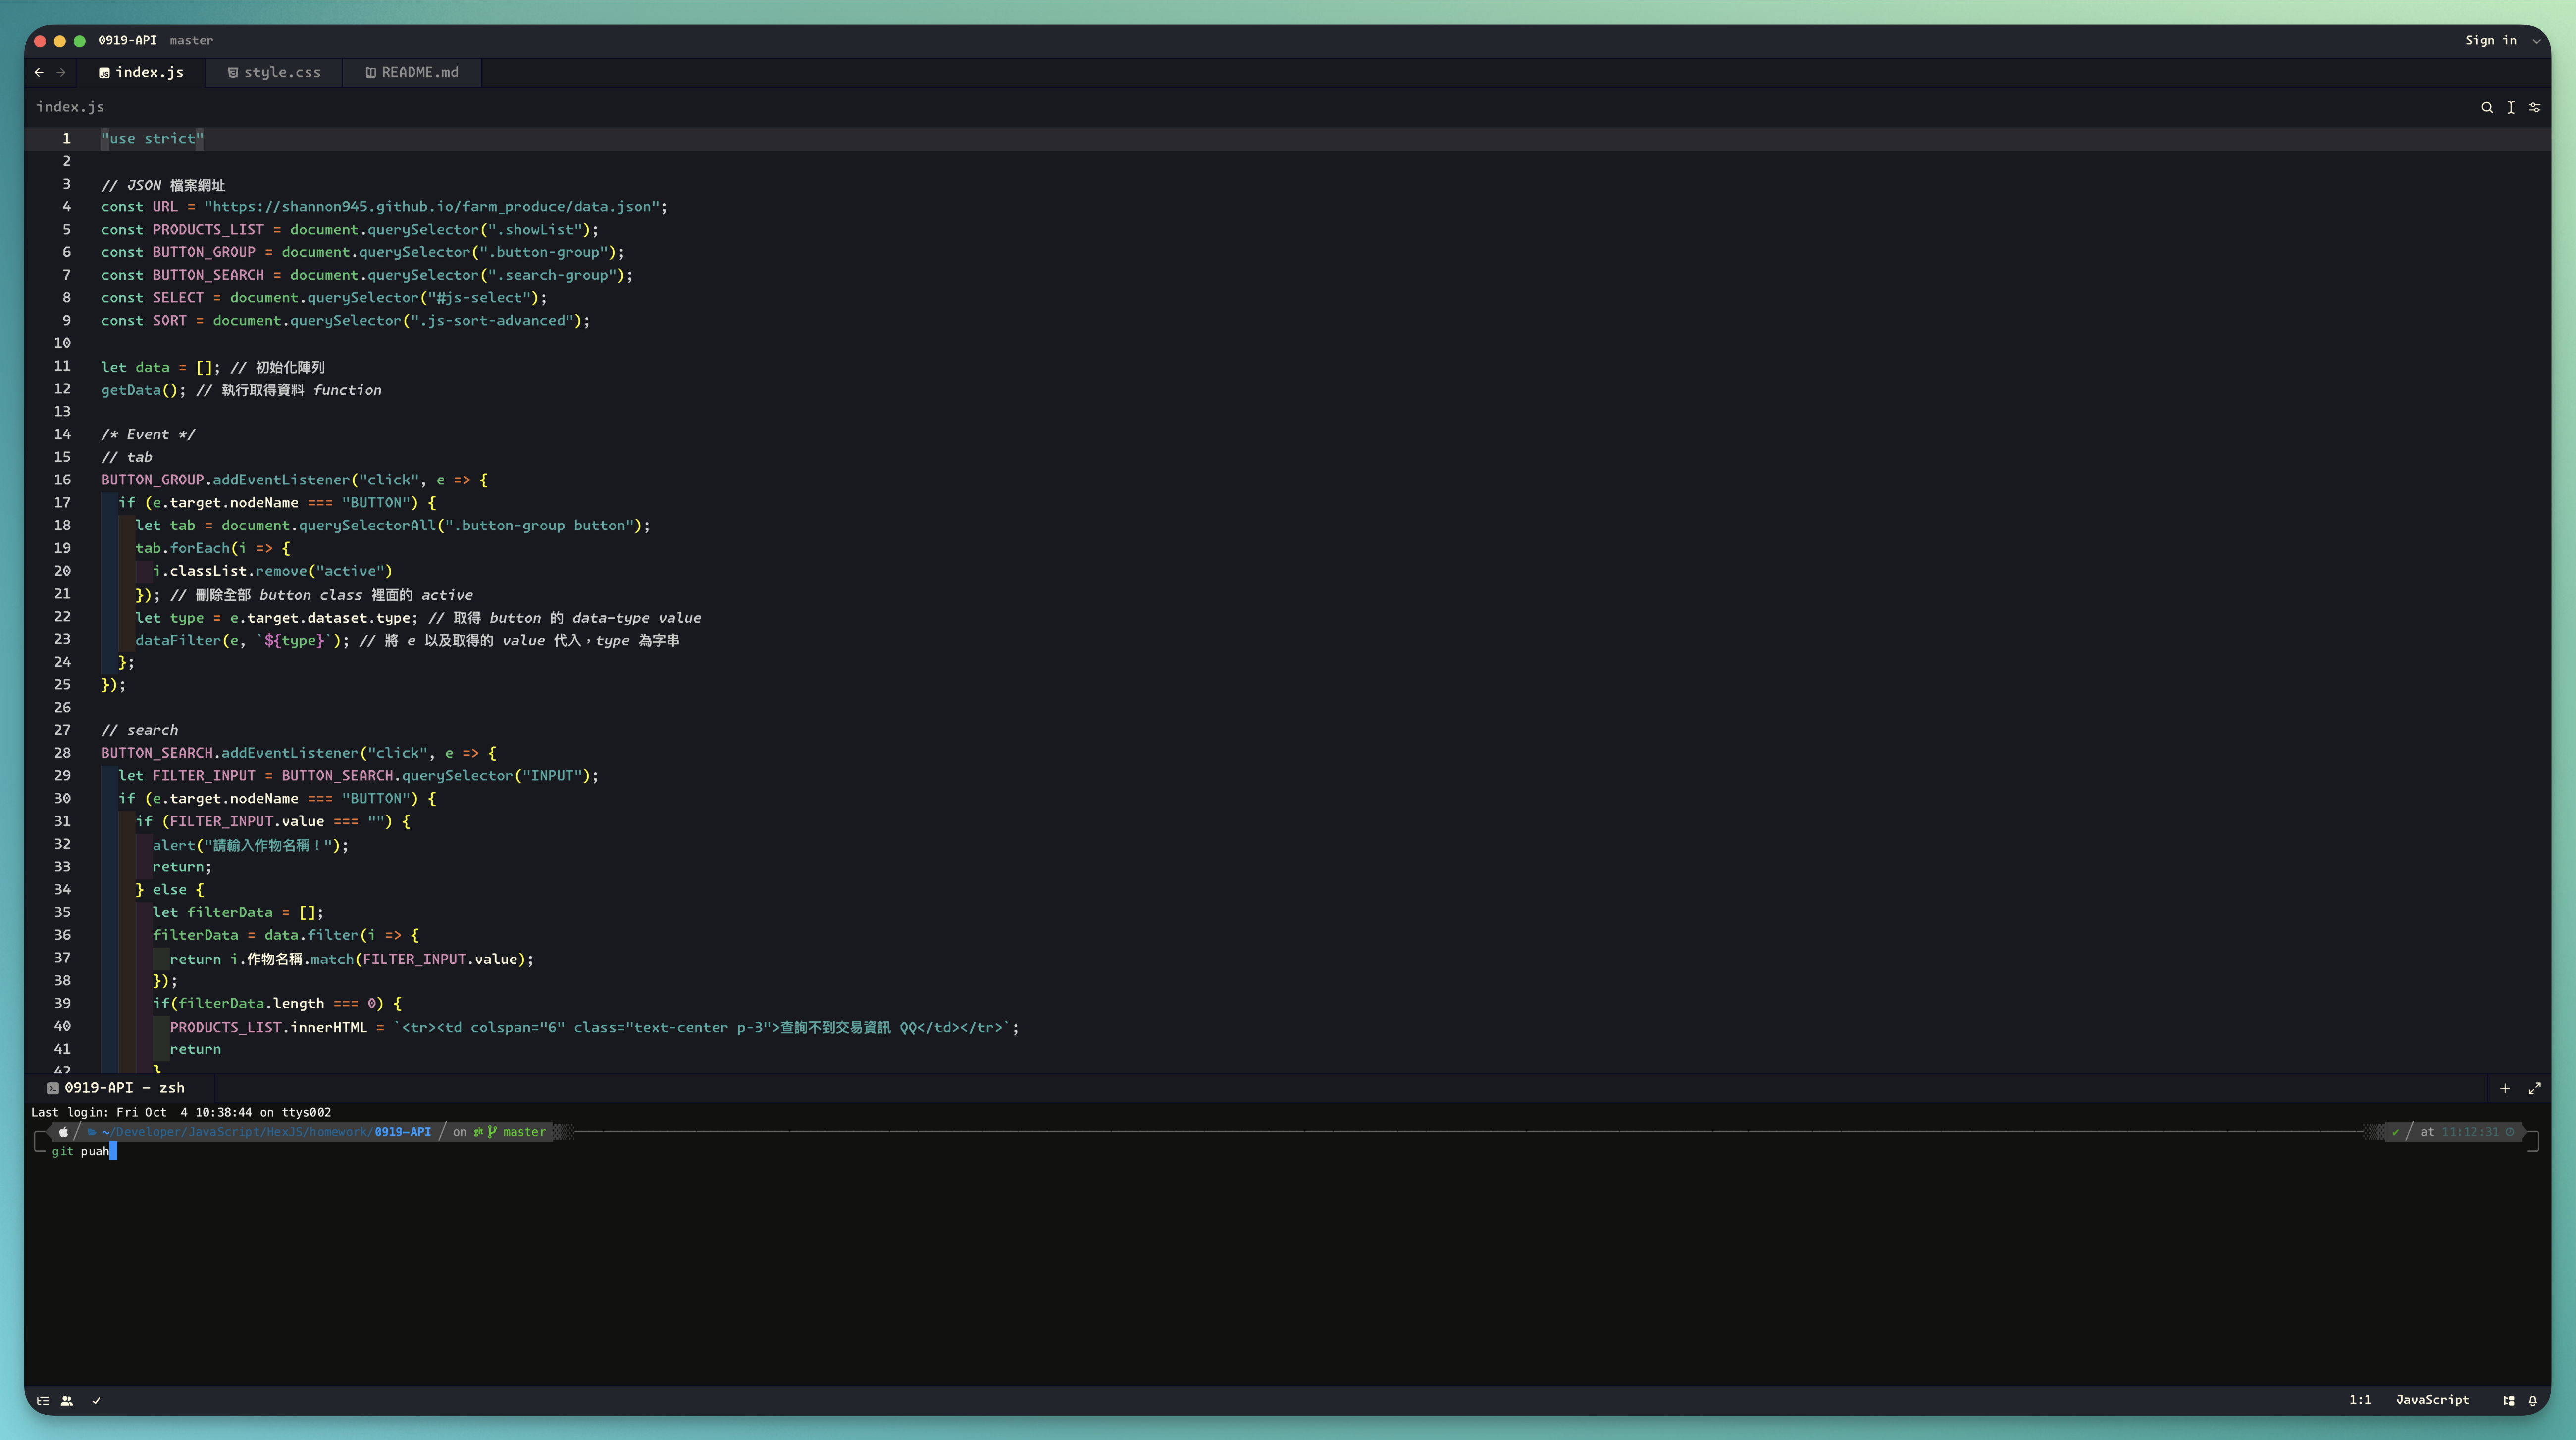This screenshot has height=1440, width=2576.
Task: Click the JS file icon on index.js tab
Action: tap(104, 73)
